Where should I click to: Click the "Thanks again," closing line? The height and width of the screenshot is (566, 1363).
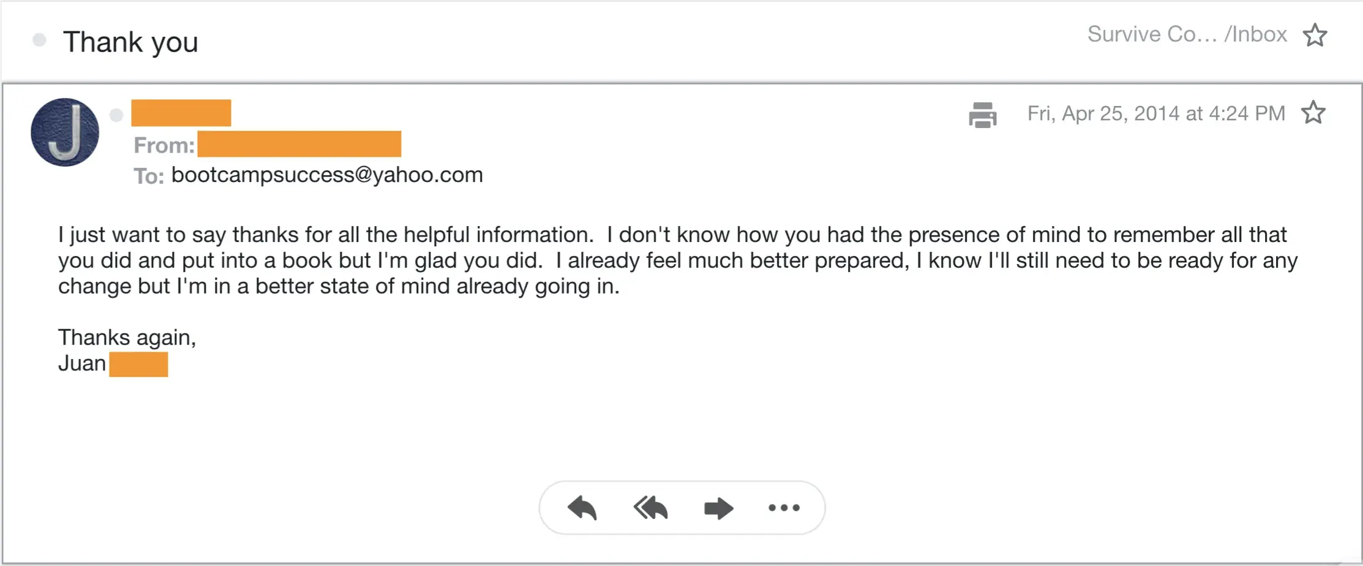127,338
